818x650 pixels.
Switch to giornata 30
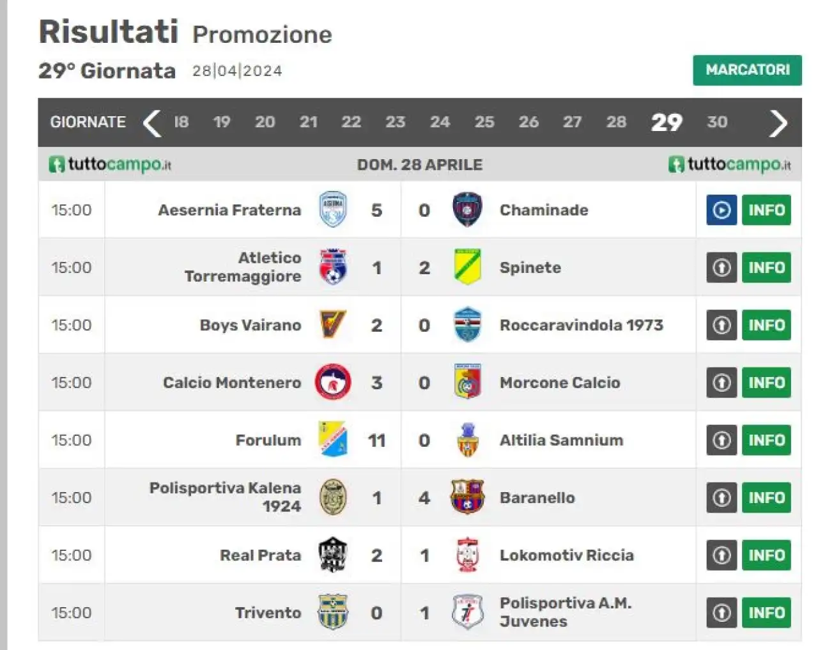click(717, 122)
